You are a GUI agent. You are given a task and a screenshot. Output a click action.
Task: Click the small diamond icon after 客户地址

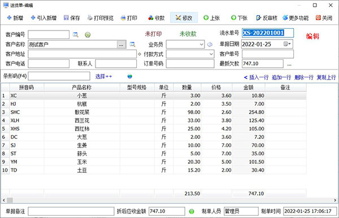pyautogui.click(x=140, y=54)
